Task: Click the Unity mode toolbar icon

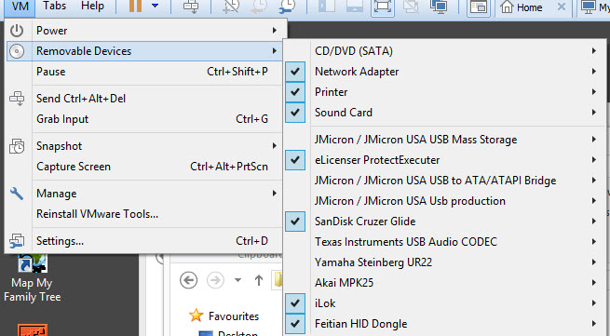Action: (x=411, y=6)
